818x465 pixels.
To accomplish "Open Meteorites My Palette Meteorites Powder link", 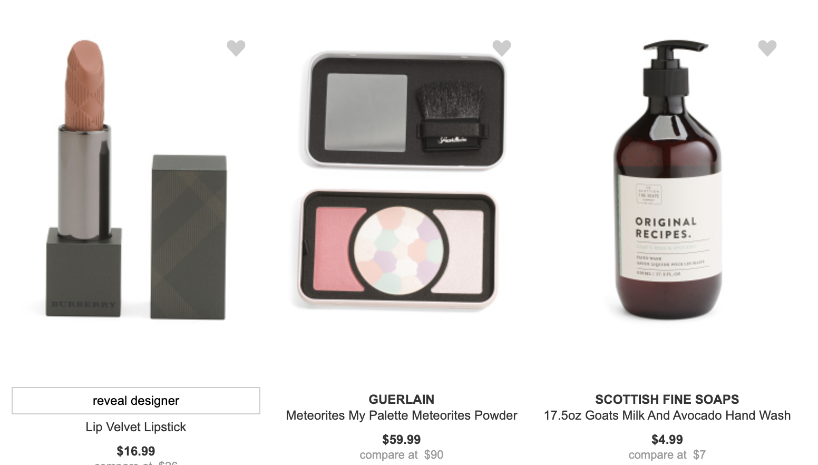I will pyautogui.click(x=402, y=415).
